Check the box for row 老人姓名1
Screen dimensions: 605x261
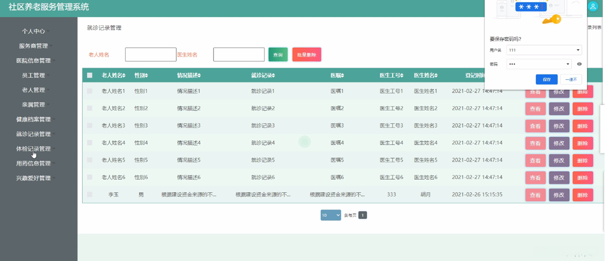coord(90,91)
